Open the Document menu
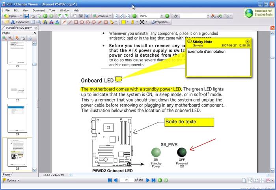 point(39,10)
